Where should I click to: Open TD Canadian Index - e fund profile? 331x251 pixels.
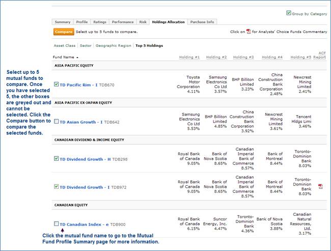pyautogui.click(x=84, y=225)
